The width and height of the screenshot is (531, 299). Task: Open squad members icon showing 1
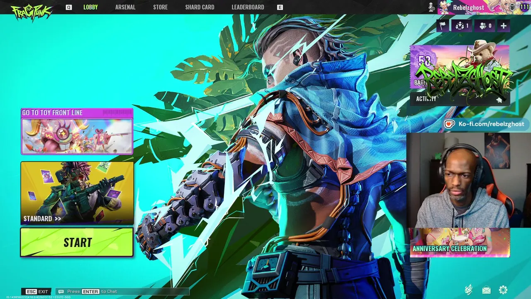(462, 26)
